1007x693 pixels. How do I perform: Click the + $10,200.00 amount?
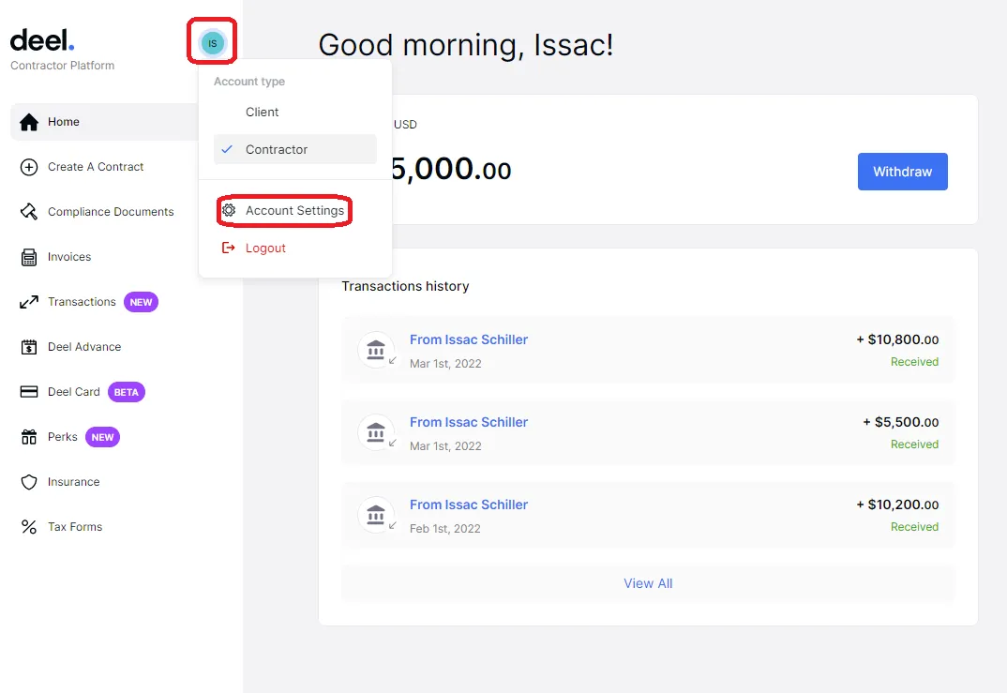click(x=897, y=505)
